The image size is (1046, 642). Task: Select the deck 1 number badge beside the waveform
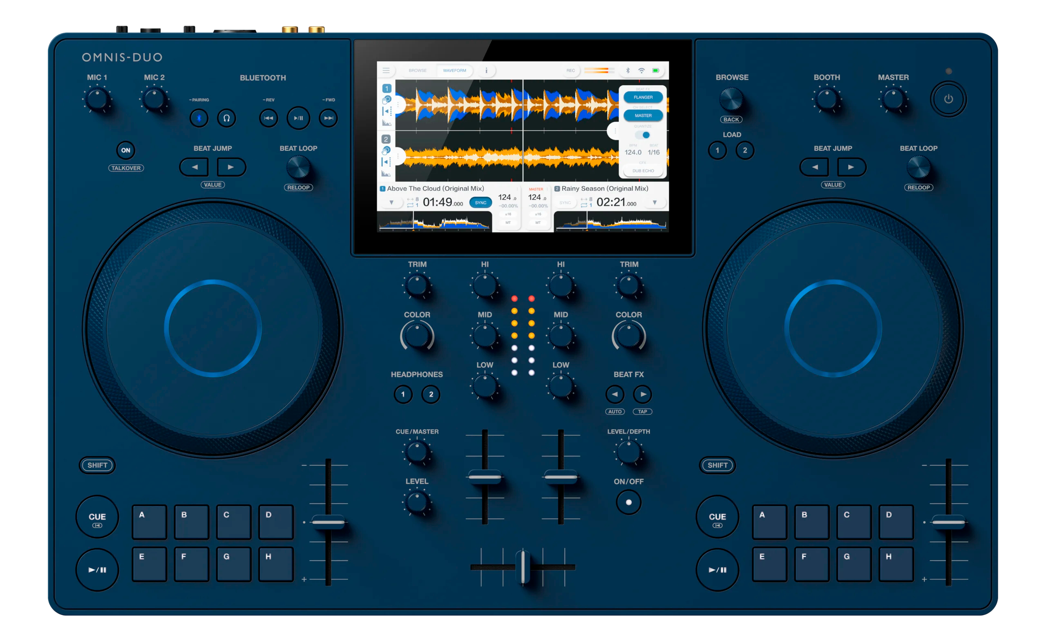point(387,88)
